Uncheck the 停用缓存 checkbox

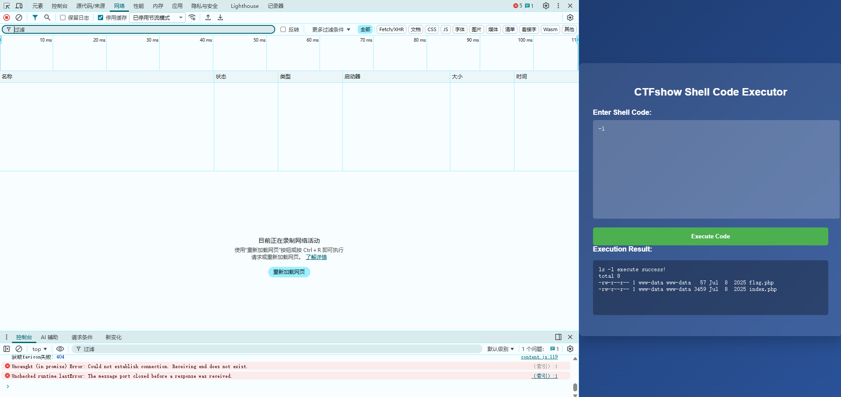click(101, 18)
